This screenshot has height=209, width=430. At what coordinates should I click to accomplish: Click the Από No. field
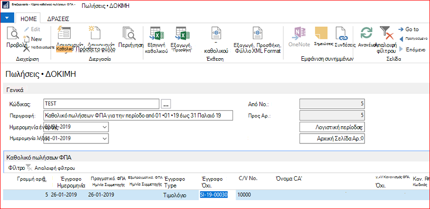[332, 104]
